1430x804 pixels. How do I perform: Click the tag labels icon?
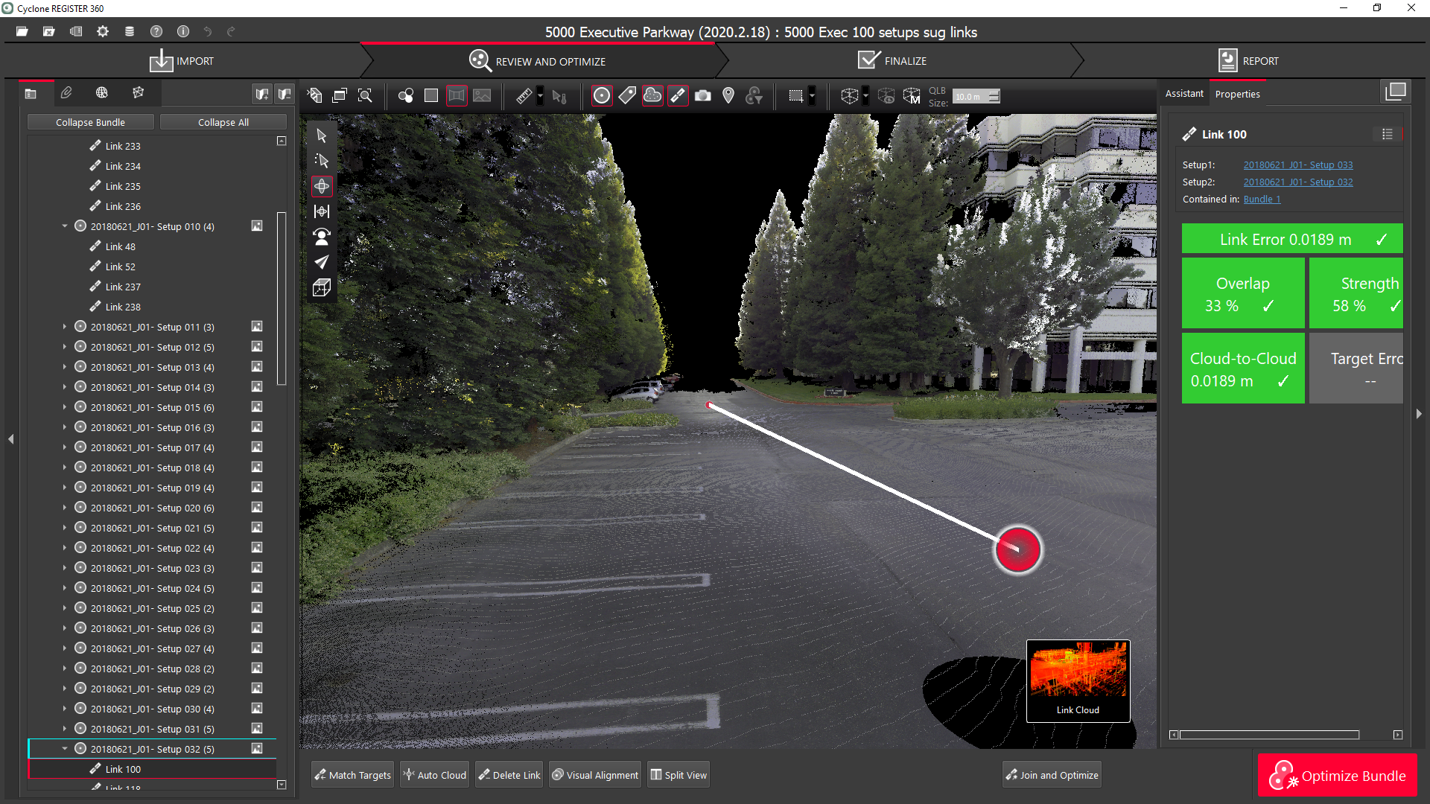[x=627, y=96]
